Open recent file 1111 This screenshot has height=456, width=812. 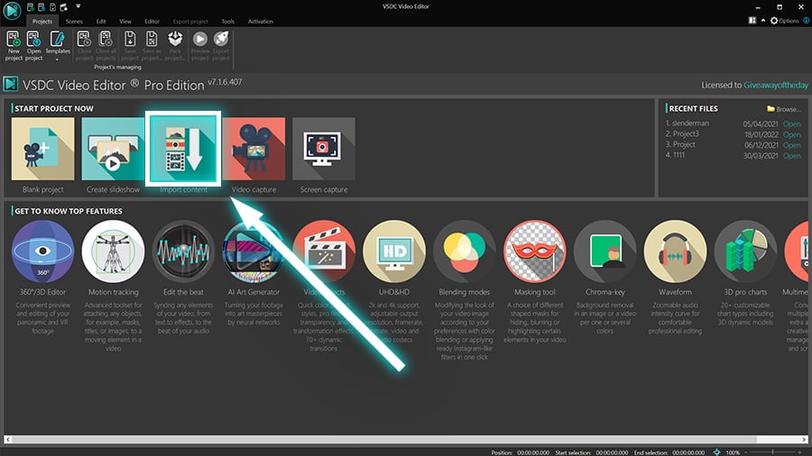click(x=792, y=156)
